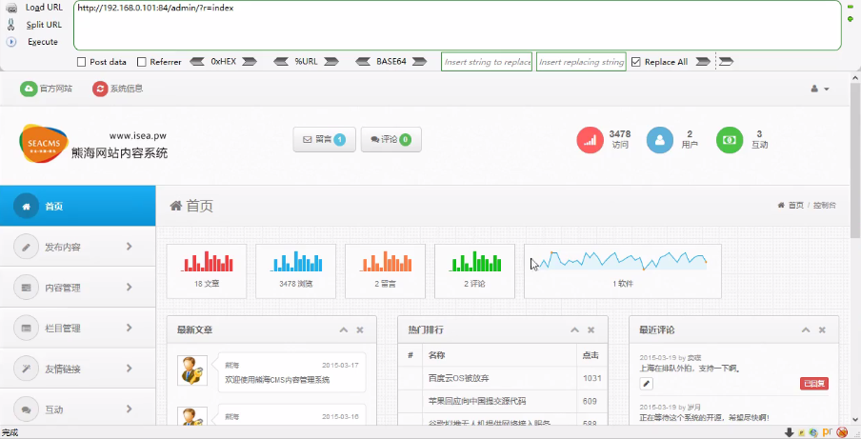This screenshot has width=861, height=439.
Task: Enable the Post data checkbox
Action: click(x=81, y=62)
